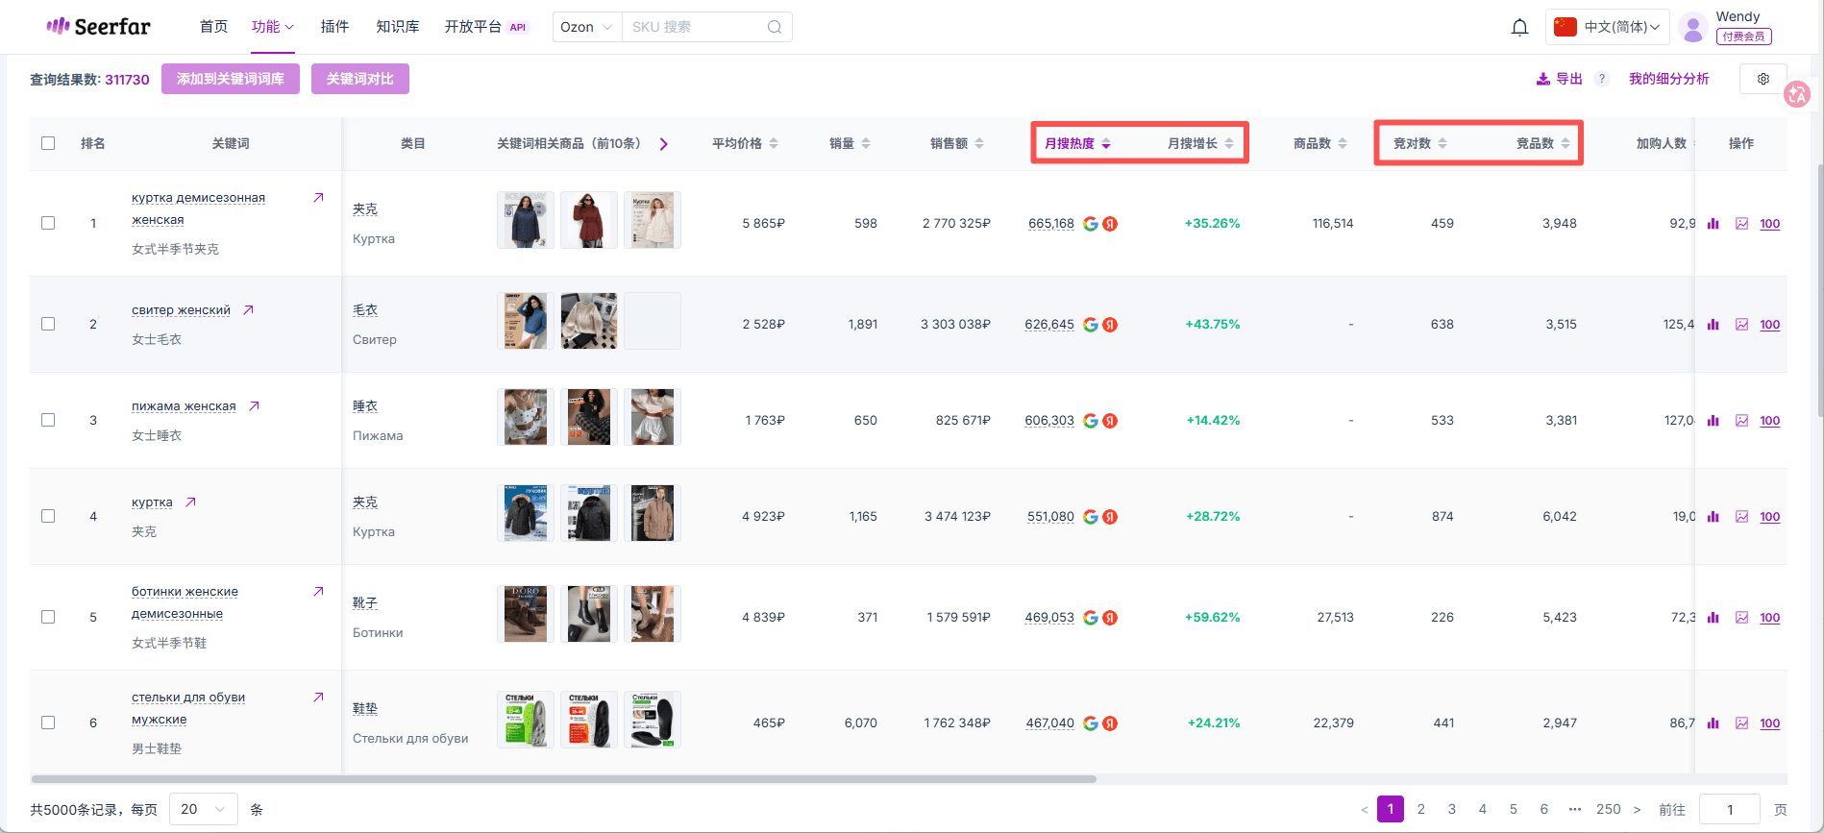Click the search magnifier icon in SKU box

point(775,27)
